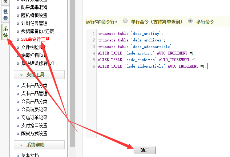Screen dimensions: 230x157
Task: Open 文件校验 menu link
Action: 33,47
